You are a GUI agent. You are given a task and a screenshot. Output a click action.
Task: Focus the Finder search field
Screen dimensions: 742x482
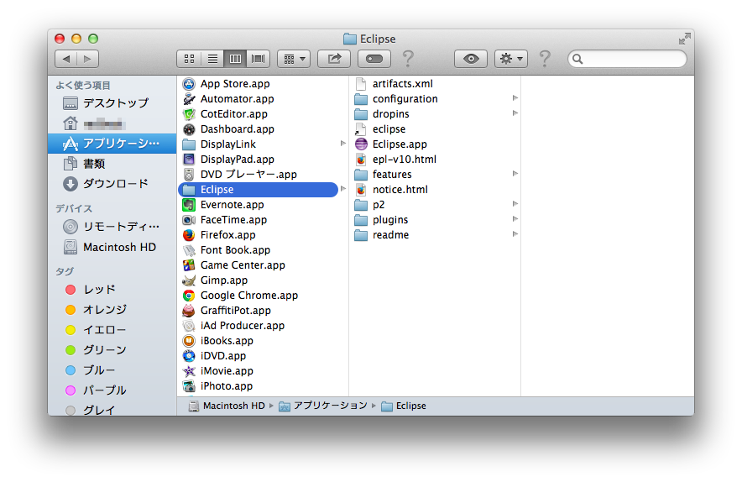[628, 59]
